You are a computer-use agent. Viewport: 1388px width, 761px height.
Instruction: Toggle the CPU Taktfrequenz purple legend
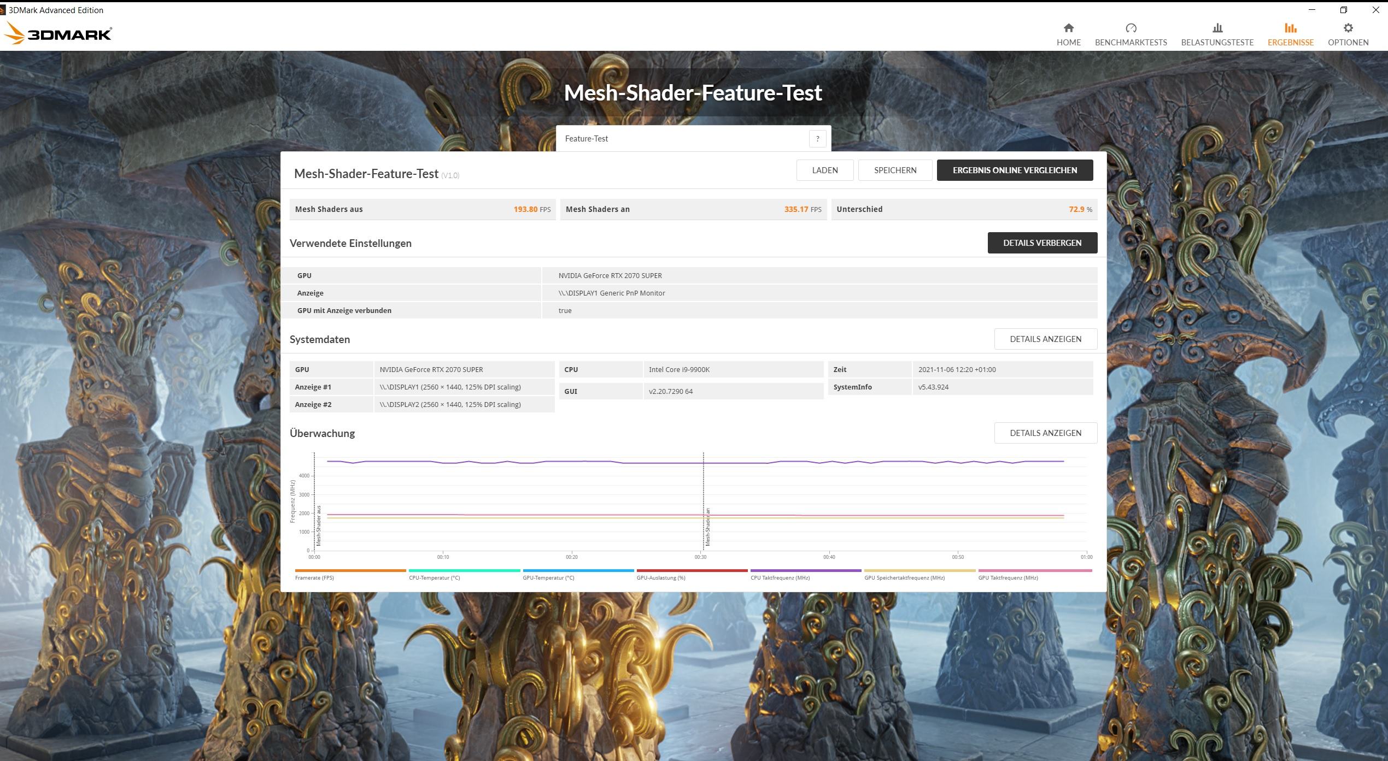point(806,574)
